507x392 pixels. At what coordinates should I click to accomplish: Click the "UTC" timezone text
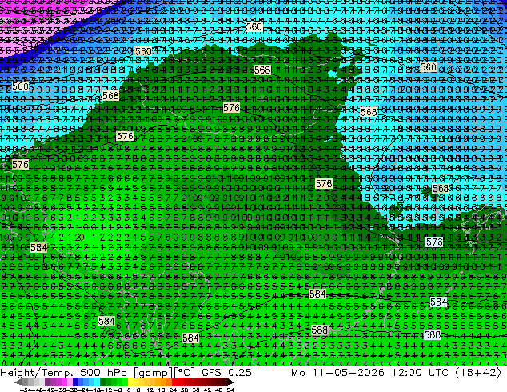tap(439, 373)
